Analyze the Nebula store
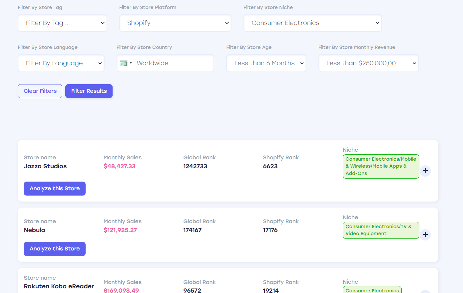This screenshot has width=463, height=293. pos(55,249)
